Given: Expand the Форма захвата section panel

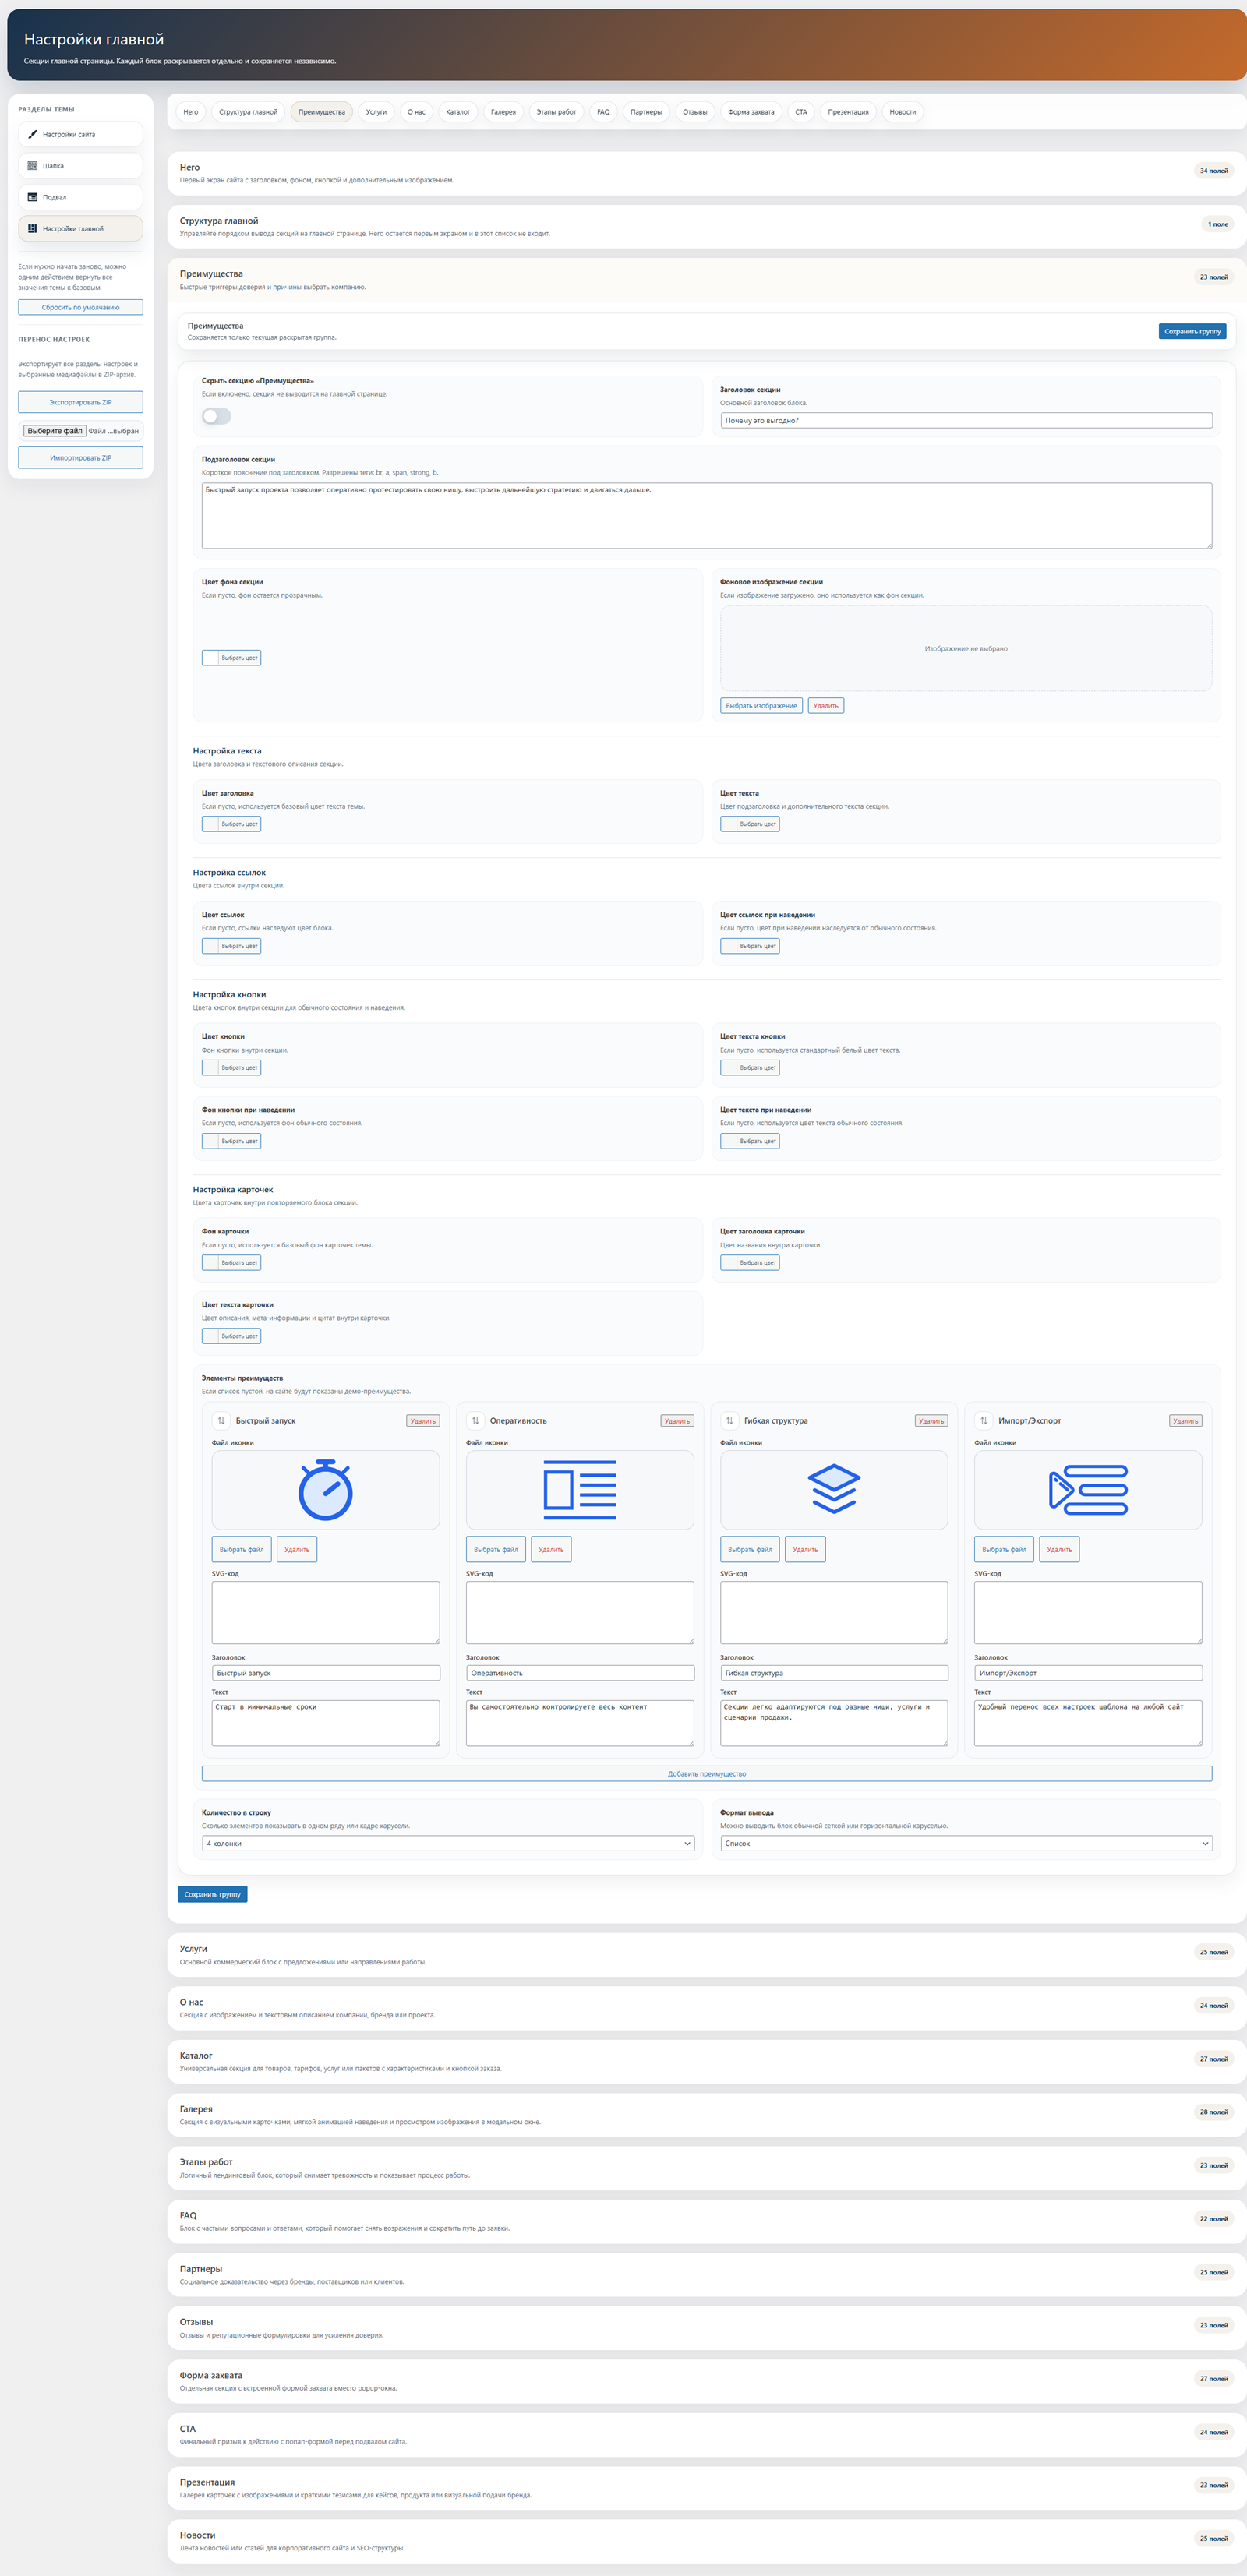Looking at the screenshot, I should click(x=706, y=2381).
